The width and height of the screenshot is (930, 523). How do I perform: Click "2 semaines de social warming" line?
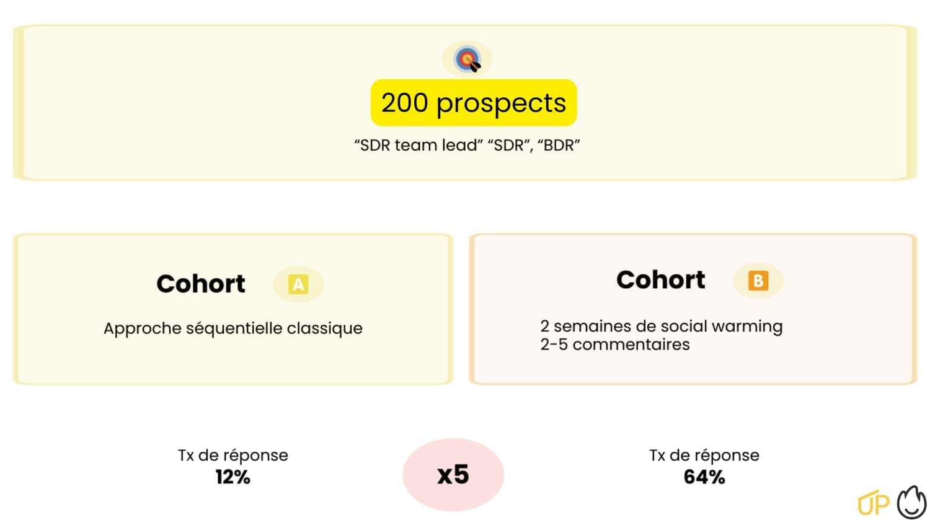click(x=661, y=326)
